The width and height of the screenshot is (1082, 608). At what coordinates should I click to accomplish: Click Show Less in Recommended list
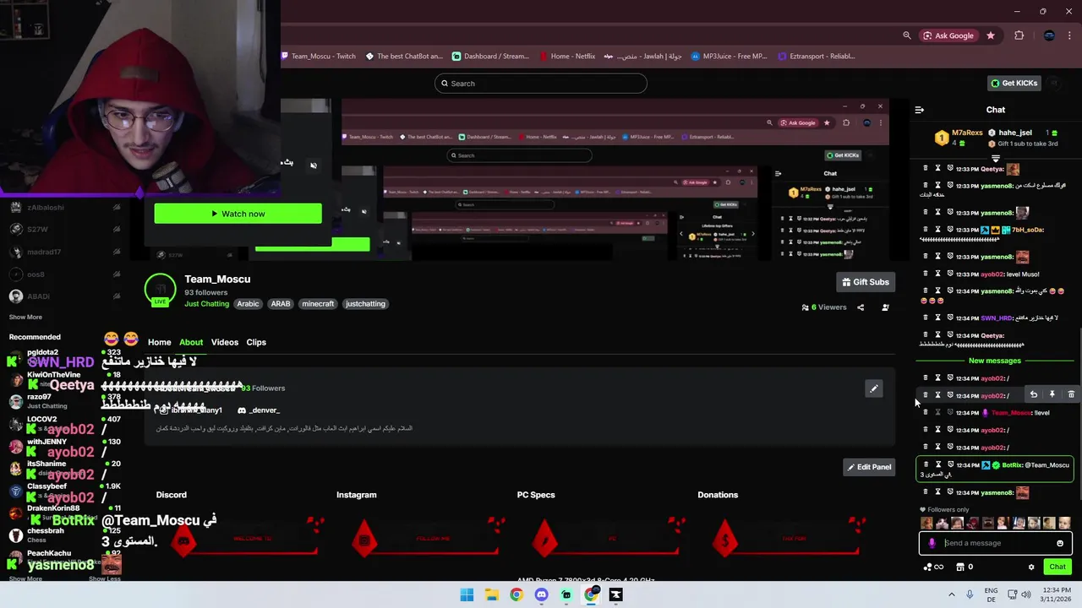[x=105, y=578]
